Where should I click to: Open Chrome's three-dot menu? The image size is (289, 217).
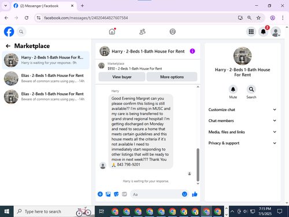point(283,18)
